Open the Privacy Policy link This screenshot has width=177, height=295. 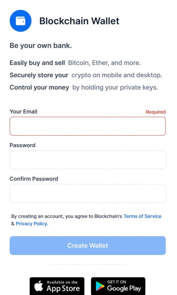coord(32,224)
